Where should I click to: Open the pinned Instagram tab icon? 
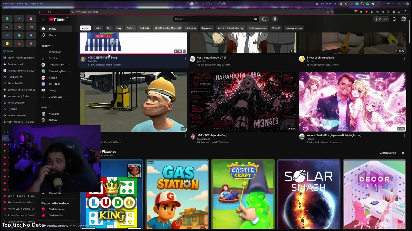click(31, 19)
